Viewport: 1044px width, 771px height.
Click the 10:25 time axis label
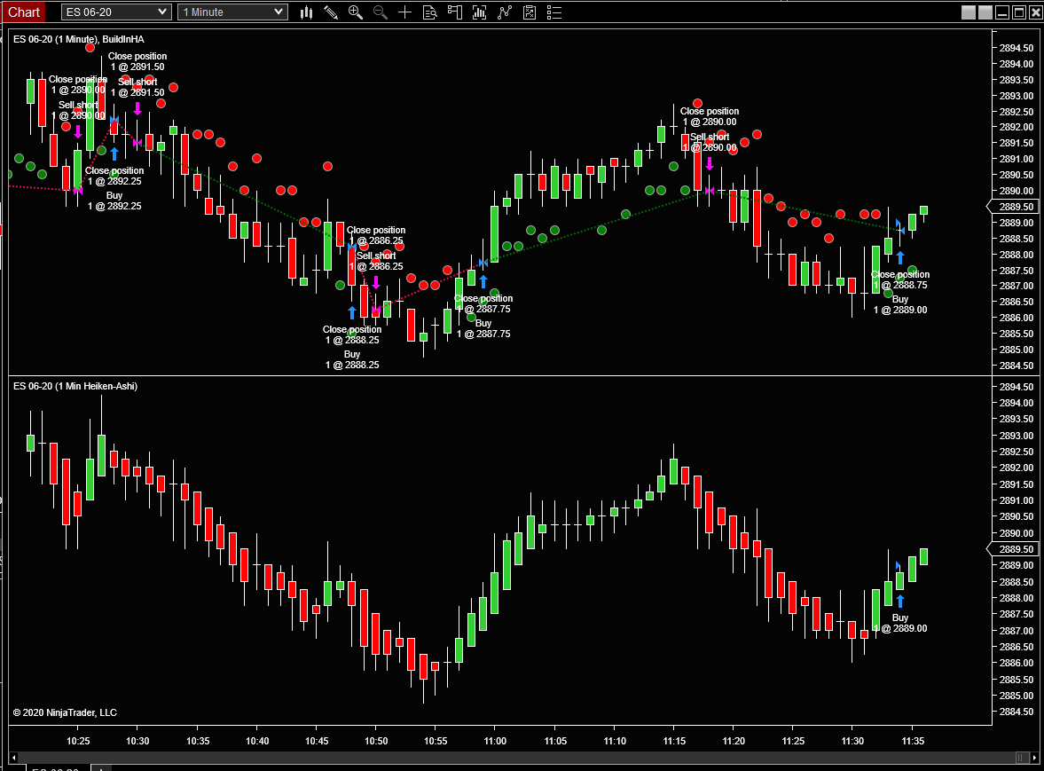click(78, 741)
